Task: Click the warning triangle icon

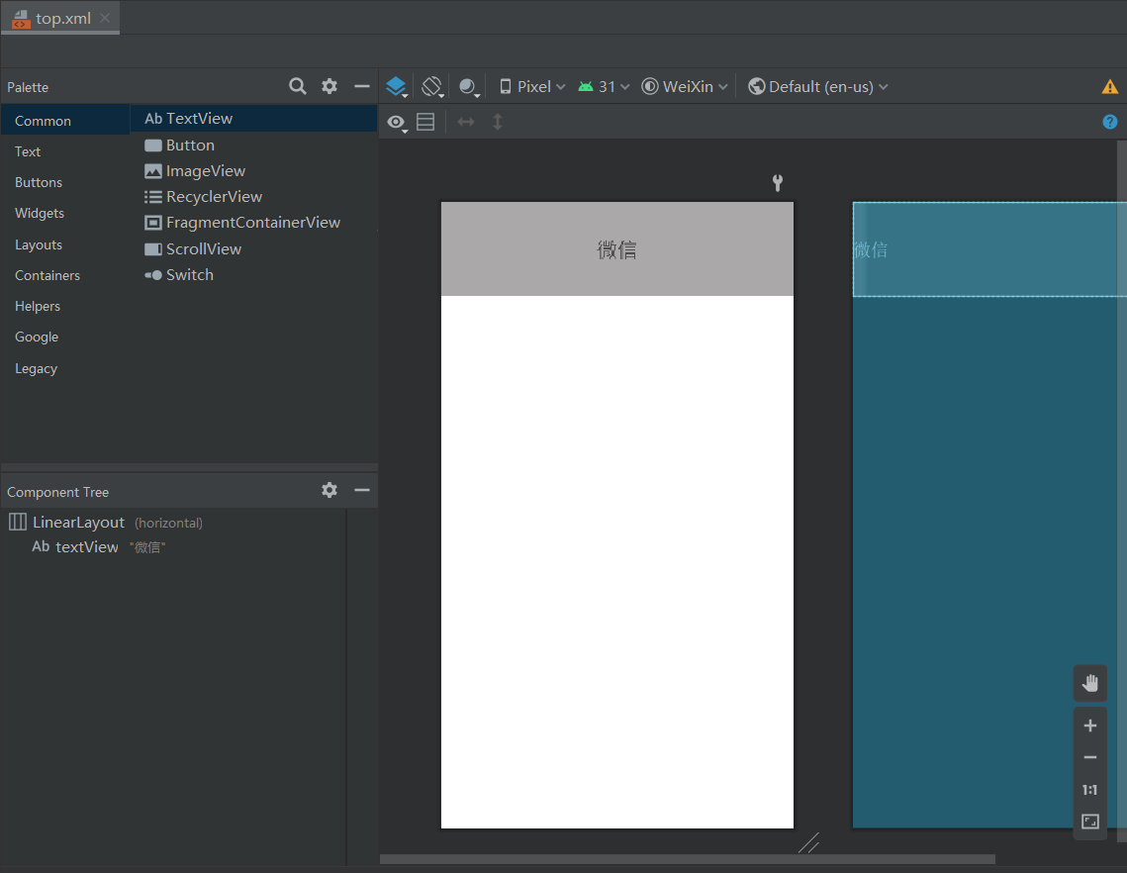Action: (1110, 87)
